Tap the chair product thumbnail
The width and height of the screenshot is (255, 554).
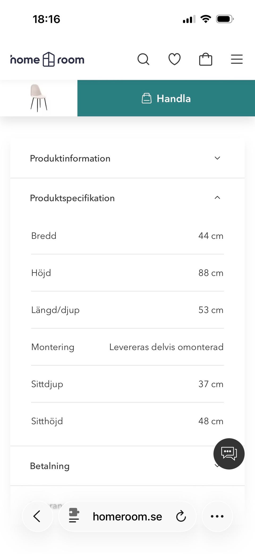39,98
